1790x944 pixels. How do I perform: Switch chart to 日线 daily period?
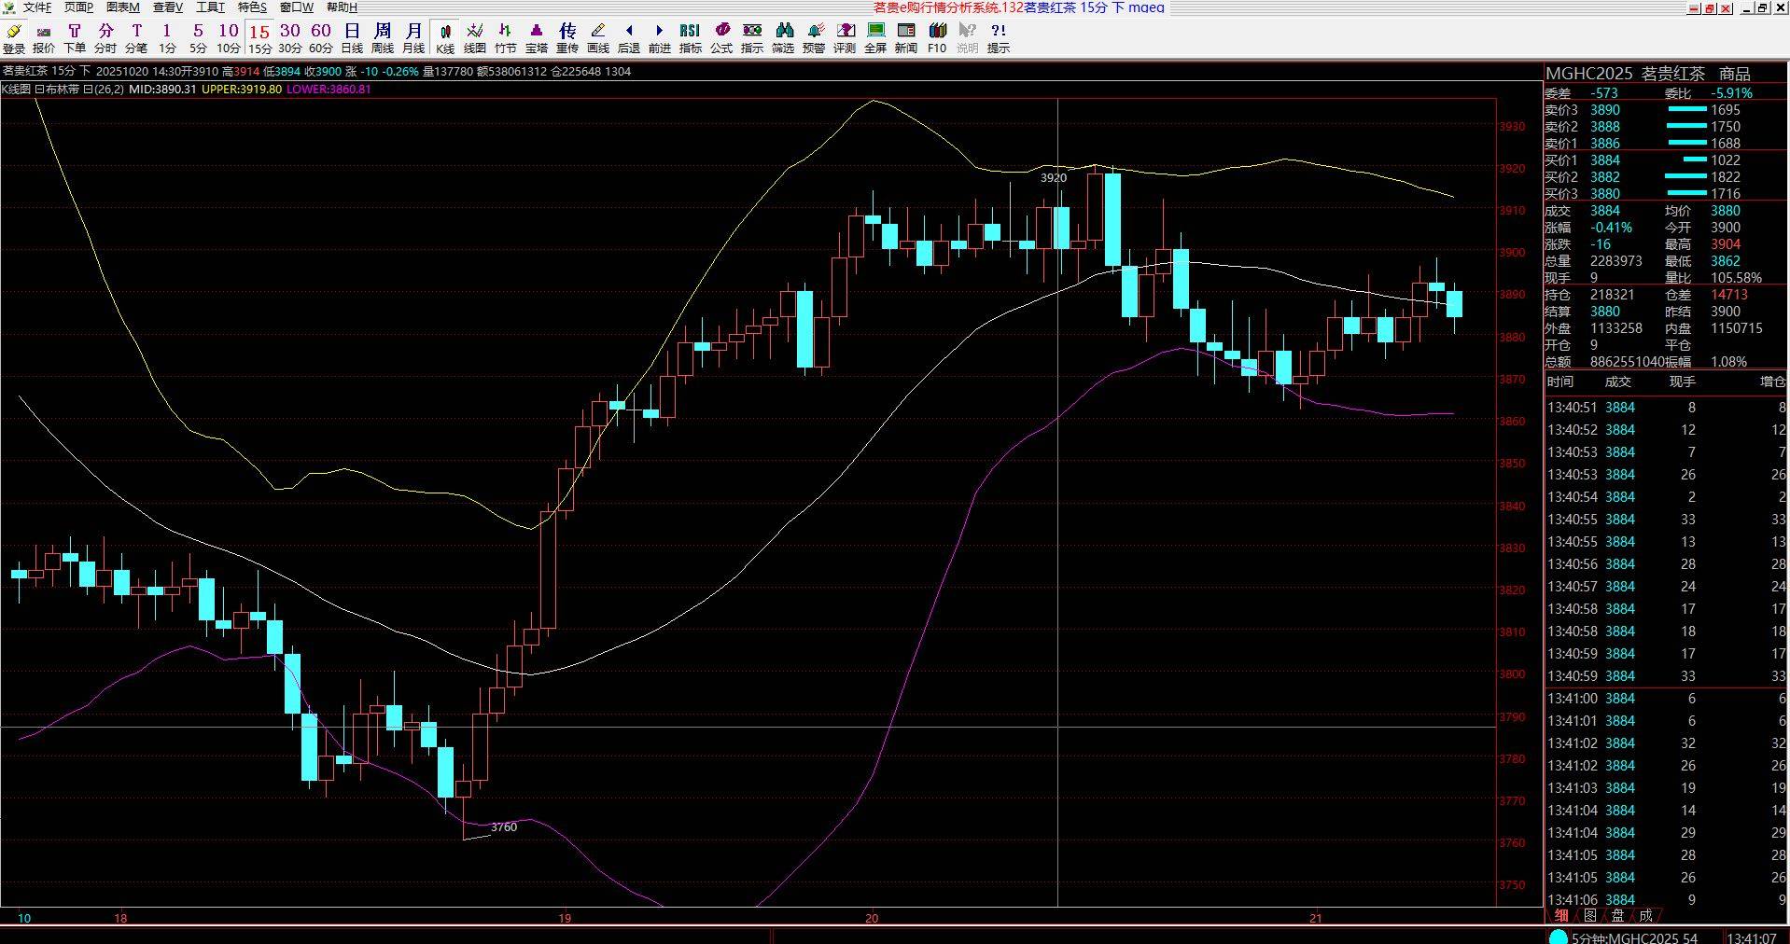click(352, 38)
